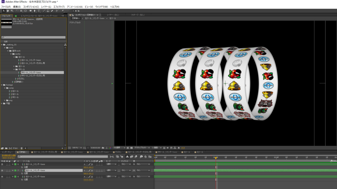337x189 pixels.
Task: Click current time 0:00:01:00 in timeline
Action: point(9,155)
